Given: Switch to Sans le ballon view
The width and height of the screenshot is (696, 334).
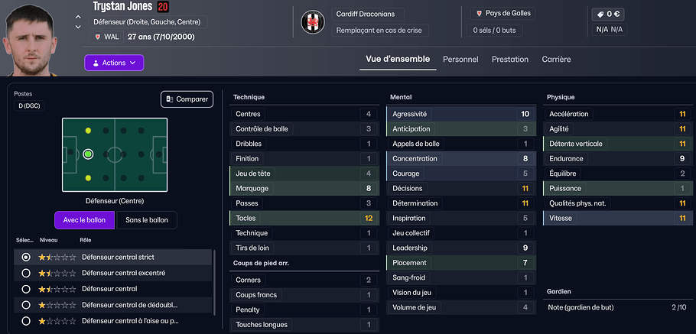Looking at the screenshot, I should point(146,220).
